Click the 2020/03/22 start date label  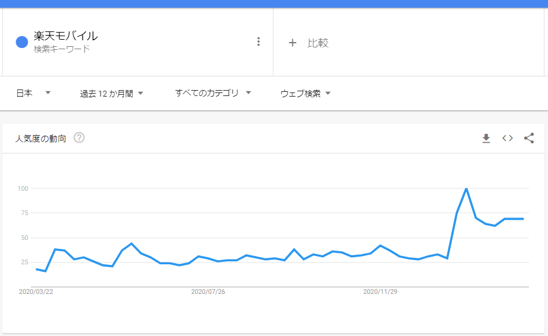tap(36, 292)
